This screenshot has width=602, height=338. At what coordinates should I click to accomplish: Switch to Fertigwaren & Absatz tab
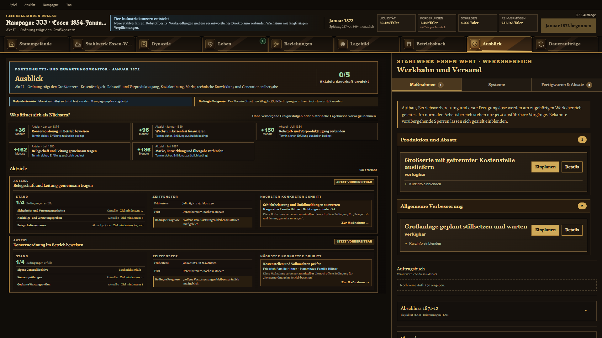(567, 85)
